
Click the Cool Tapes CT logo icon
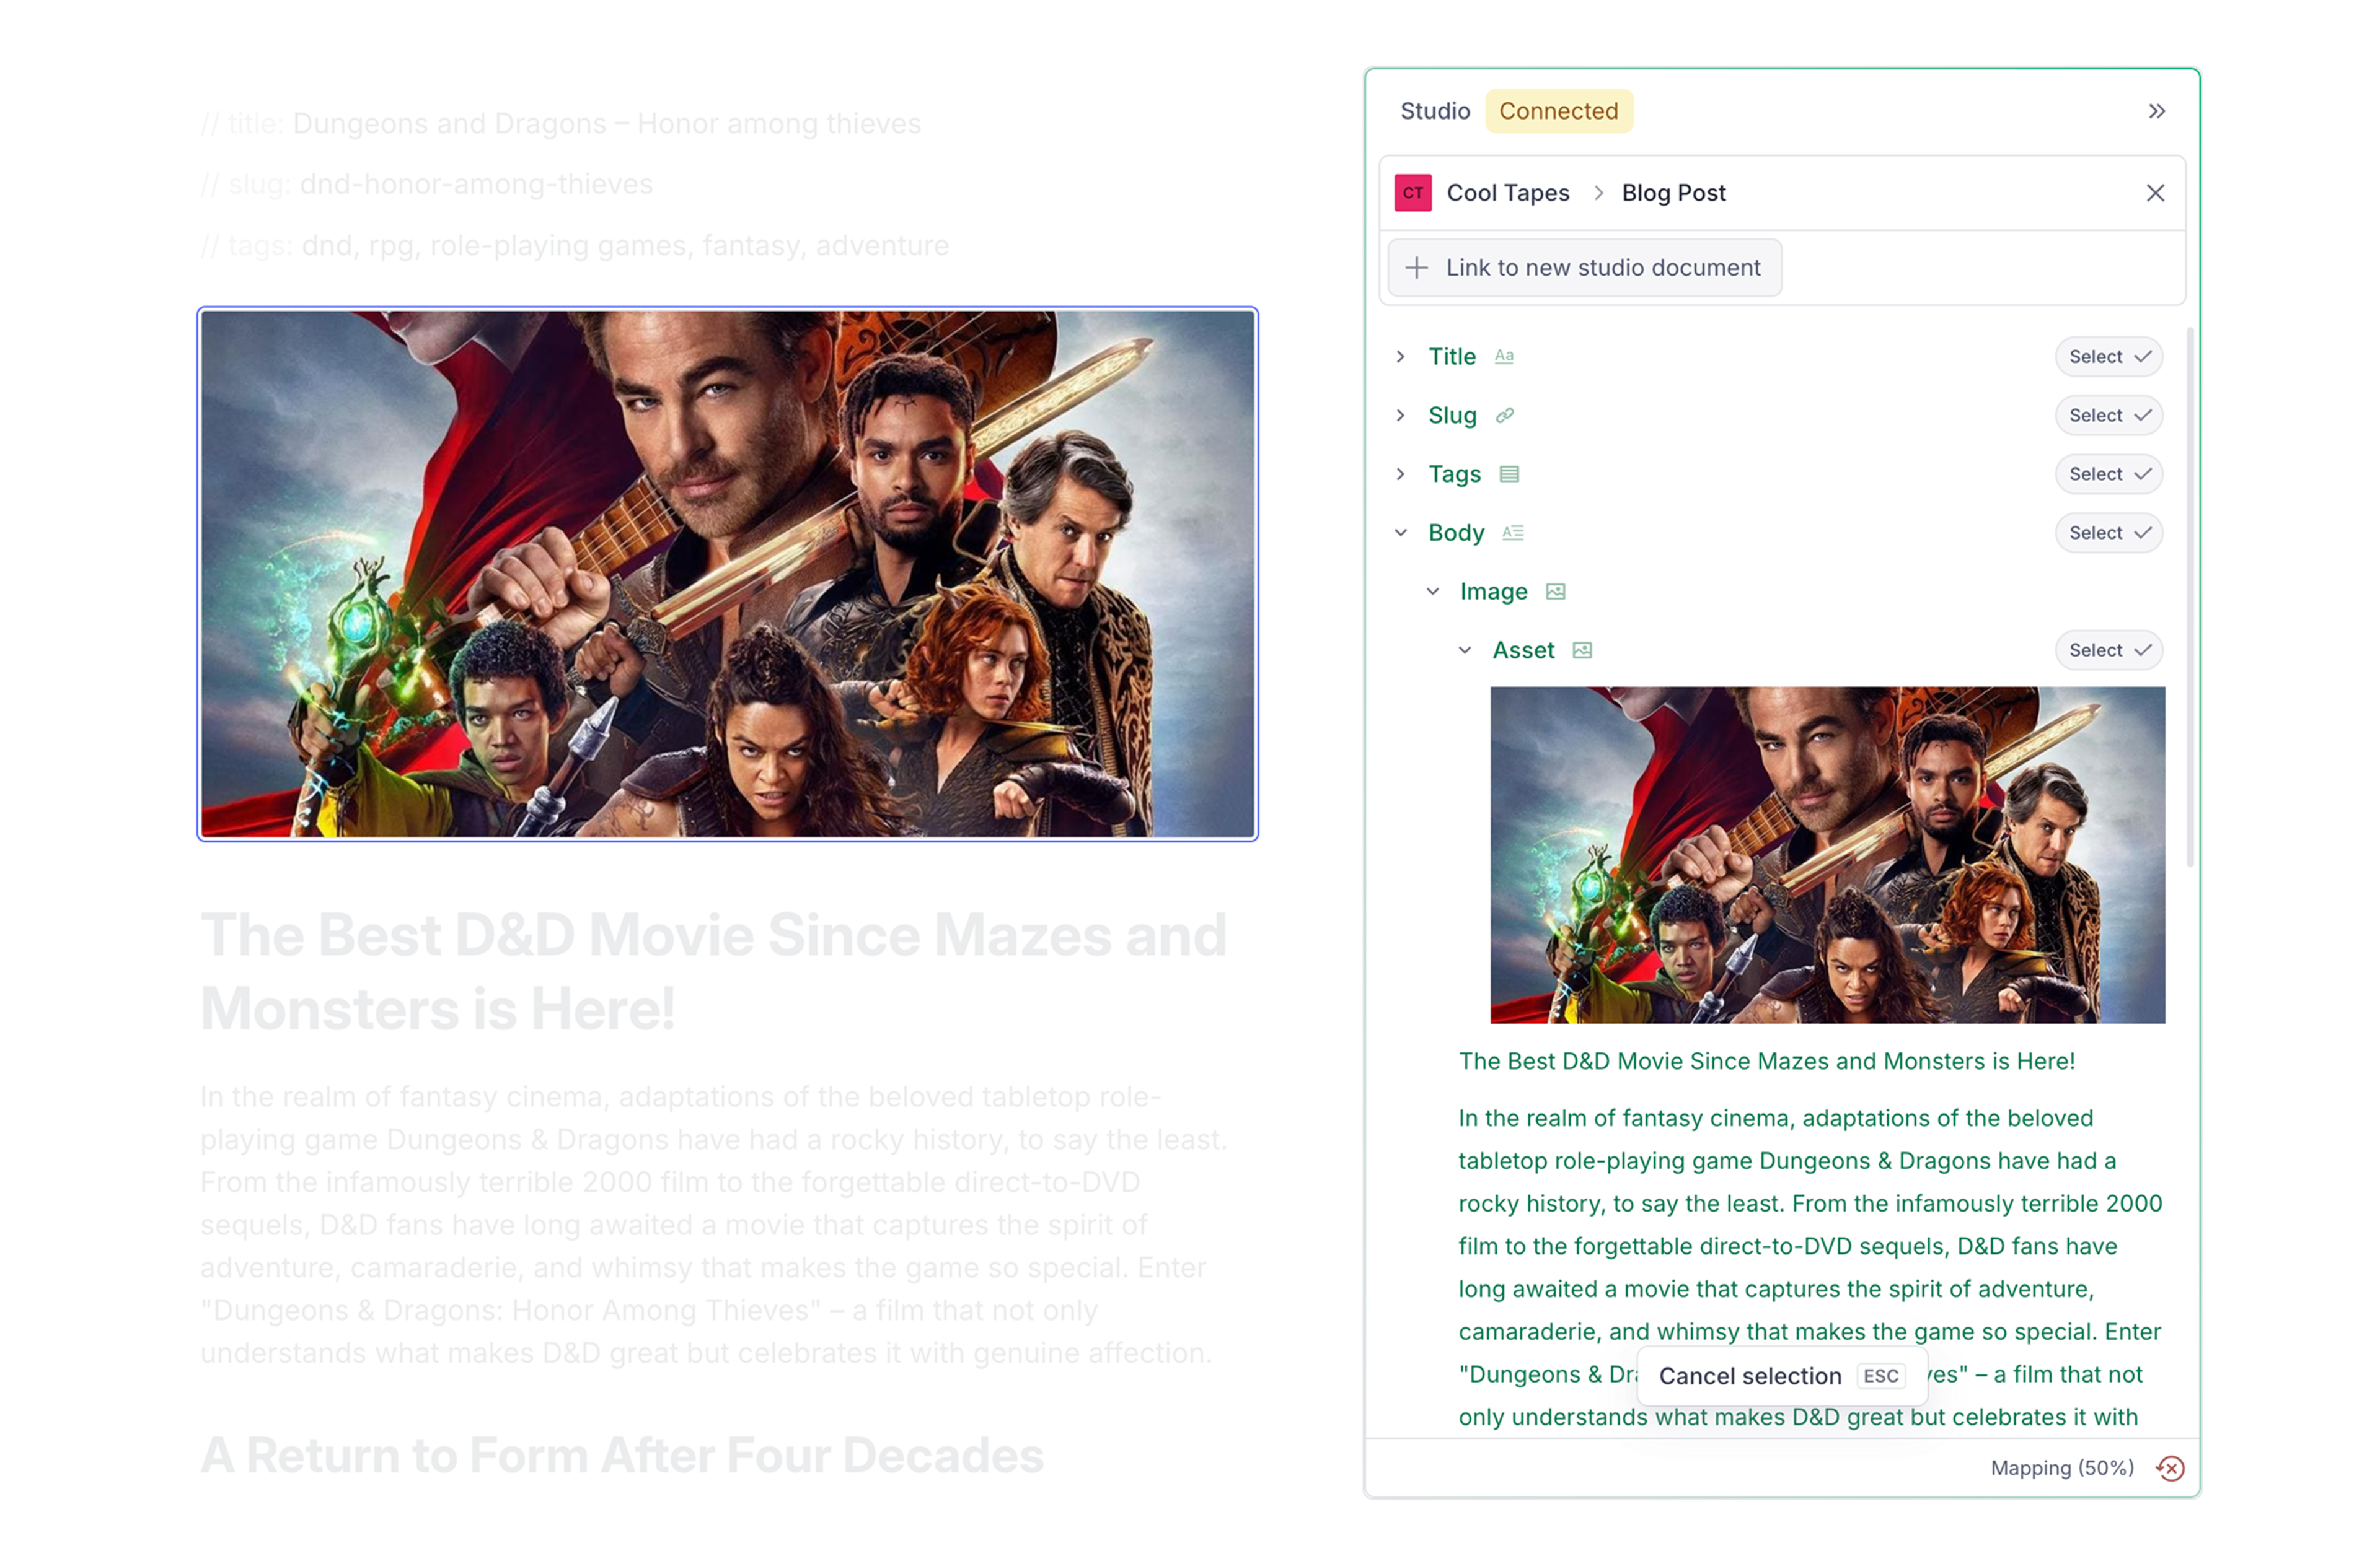tap(1412, 193)
